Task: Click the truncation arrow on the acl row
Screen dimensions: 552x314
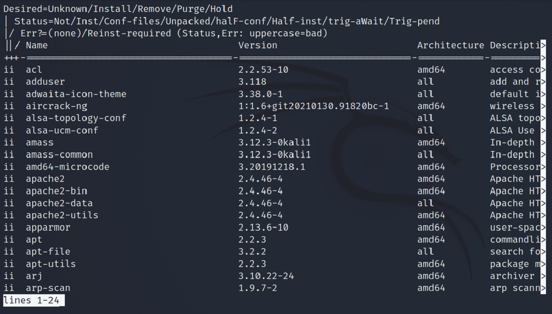Action: point(543,70)
